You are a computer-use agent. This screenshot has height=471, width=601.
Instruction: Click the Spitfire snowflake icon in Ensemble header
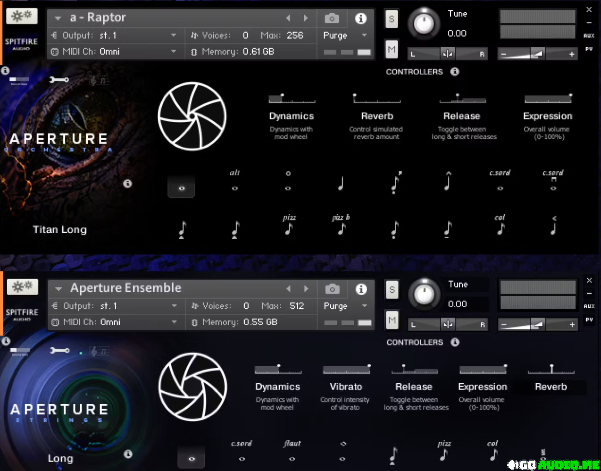(22, 286)
